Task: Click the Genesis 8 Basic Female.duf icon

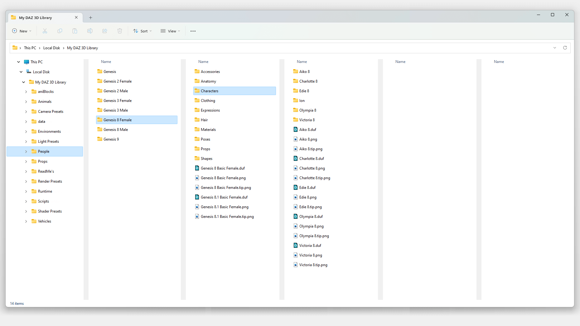Action: 197,168
